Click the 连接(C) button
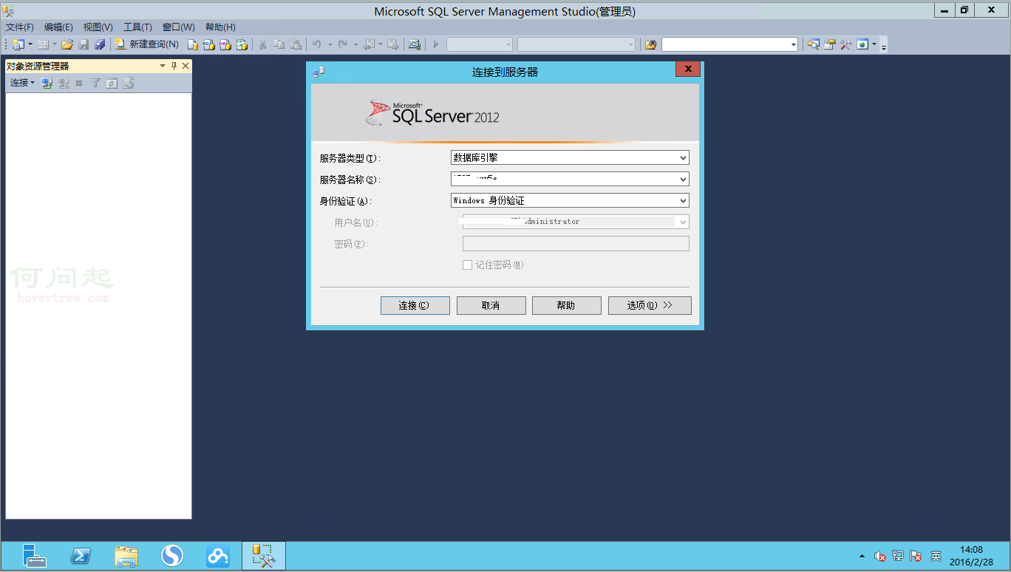The width and height of the screenshot is (1011, 572). 415,305
